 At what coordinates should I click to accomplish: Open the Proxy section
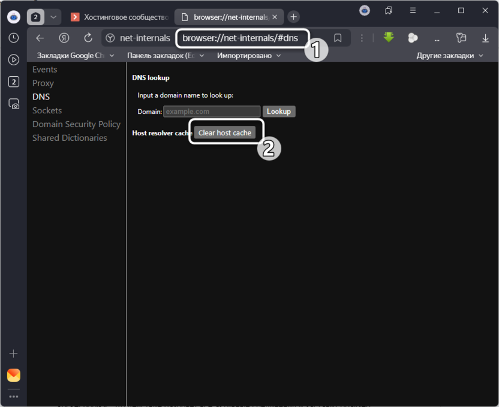(x=43, y=83)
